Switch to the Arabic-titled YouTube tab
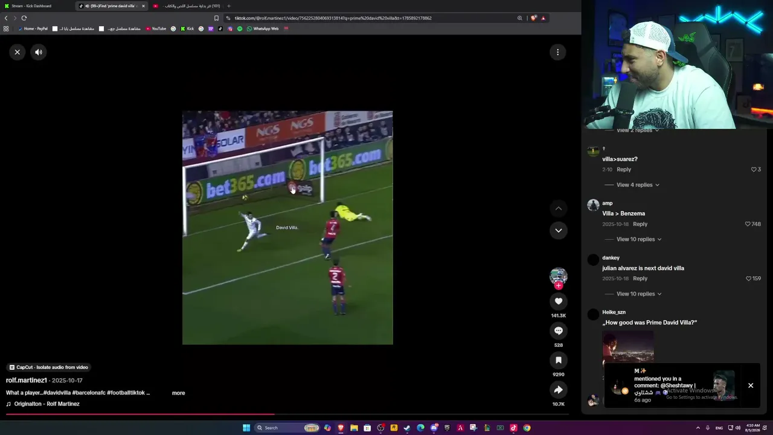 187,6
